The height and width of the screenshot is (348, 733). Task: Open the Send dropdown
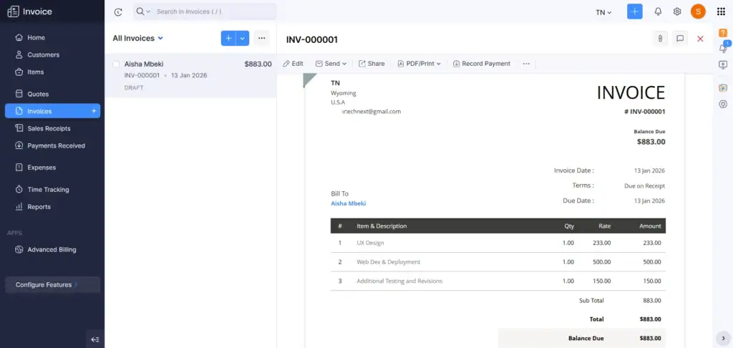point(331,64)
